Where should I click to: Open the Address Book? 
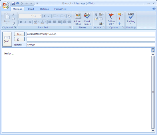pyautogui.click(x=78, y=19)
